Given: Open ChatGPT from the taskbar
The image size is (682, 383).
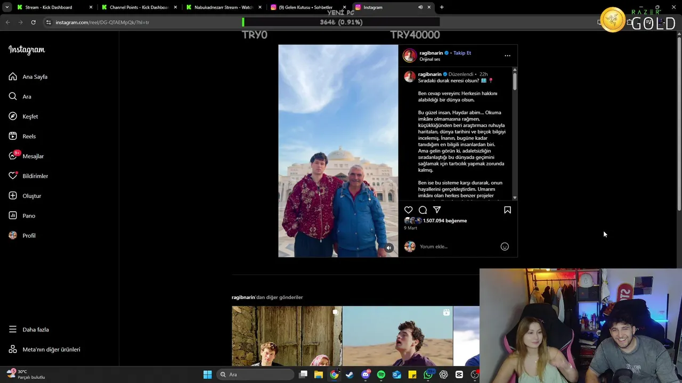Looking at the screenshot, I should (x=444, y=374).
